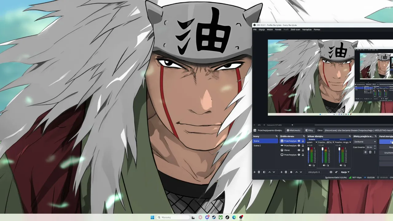The width and height of the screenshot is (393, 221).
Task: Open advanced audio properties gears icon
Action: (337, 172)
